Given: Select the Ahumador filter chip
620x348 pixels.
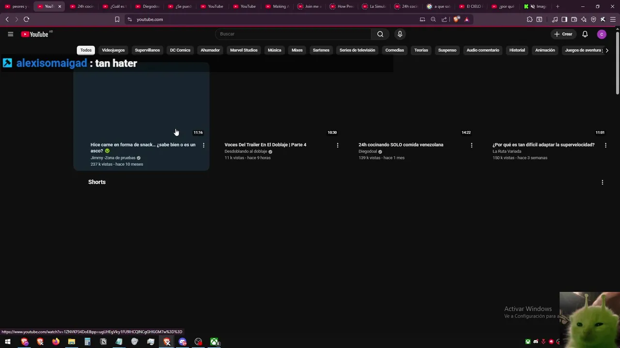Looking at the screenshot, I should pyautogui.click(x=210, y=50).
